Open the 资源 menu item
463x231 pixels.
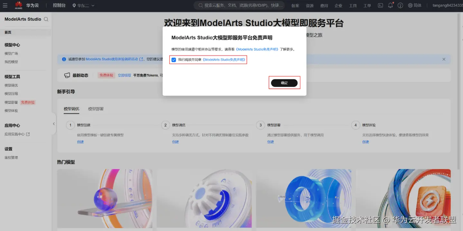pyautogui.click(x=310, y=6)
